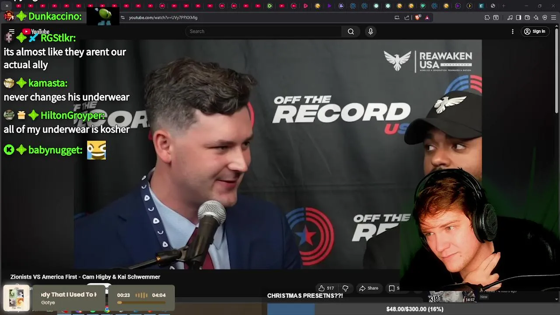Click chat username RGStlkr

58,38
